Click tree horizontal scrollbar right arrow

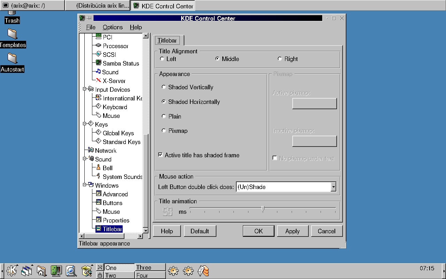pos(140,236)
